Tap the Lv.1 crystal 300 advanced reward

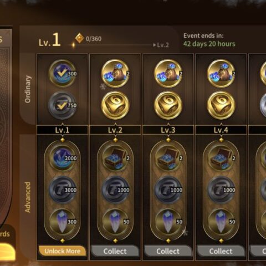(x=63, y=222)
